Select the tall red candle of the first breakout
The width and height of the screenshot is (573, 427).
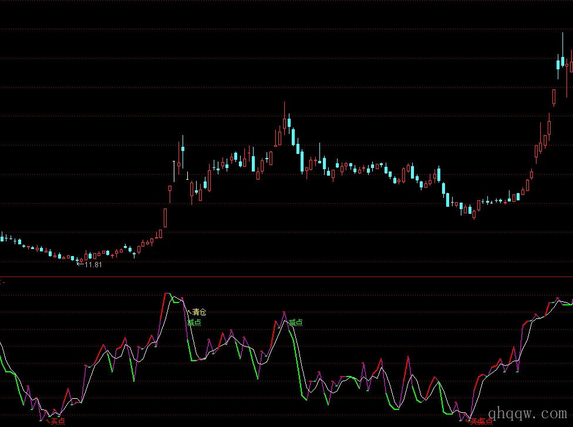pos(166,217)
